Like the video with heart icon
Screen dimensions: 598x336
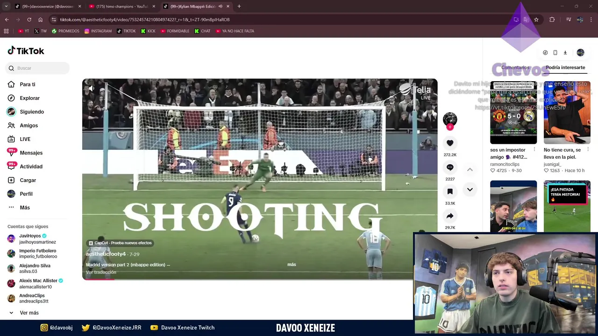(x=450, y=143)
